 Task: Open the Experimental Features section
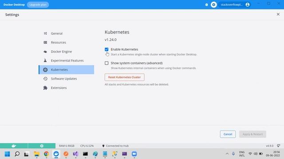coord(66,61)
